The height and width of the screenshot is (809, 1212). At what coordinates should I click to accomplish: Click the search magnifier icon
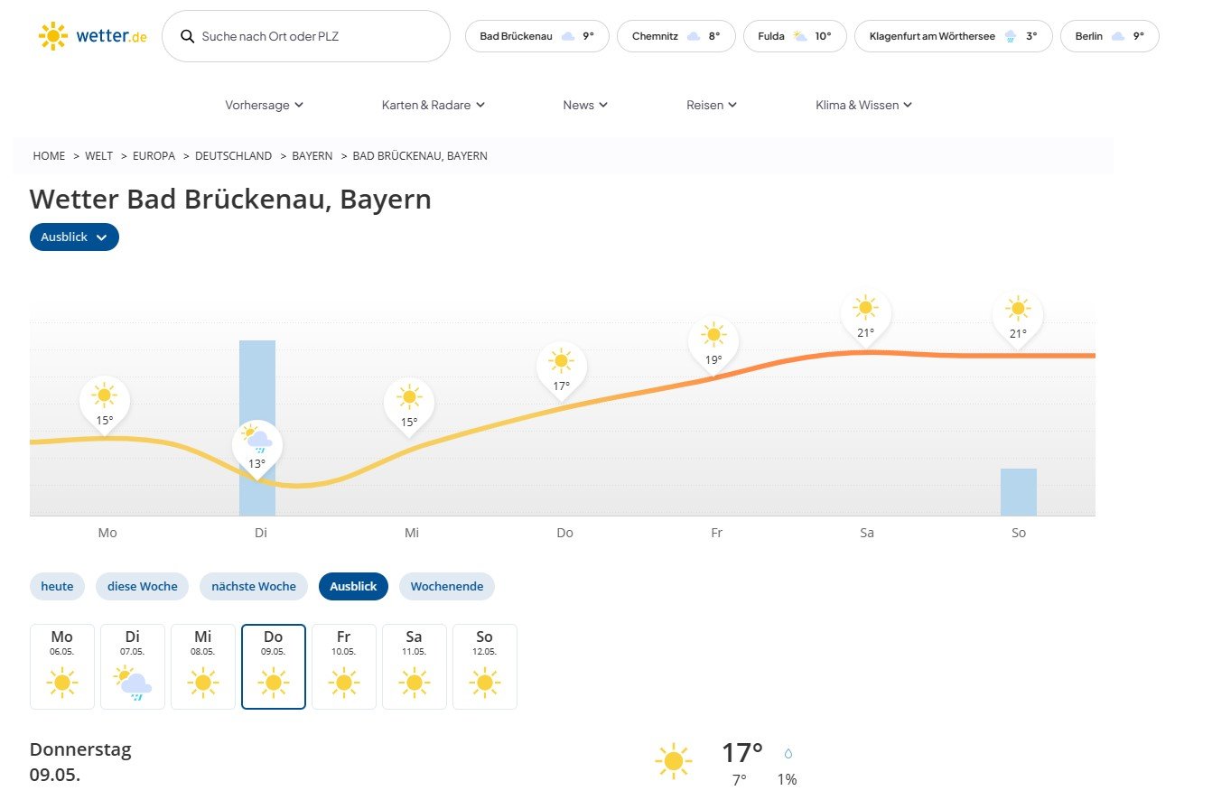pyautogui.click(x=188, y=36)
